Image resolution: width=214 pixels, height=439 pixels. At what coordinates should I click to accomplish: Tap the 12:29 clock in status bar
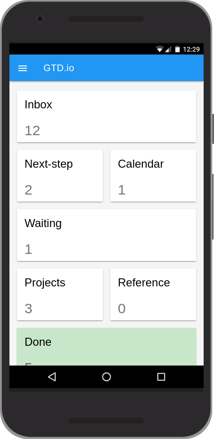point(191,49)
